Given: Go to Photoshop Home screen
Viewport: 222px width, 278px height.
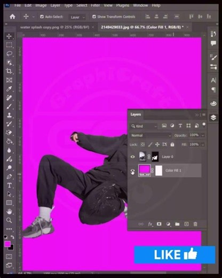Looking at the screenshot, I should pyautogui.click(x=12, y=17).
